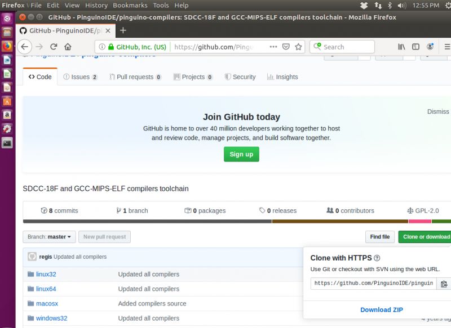Switch to the Issues tab
Screen dimensions: 451x328
pyautogui.click(x=81, y=77)
